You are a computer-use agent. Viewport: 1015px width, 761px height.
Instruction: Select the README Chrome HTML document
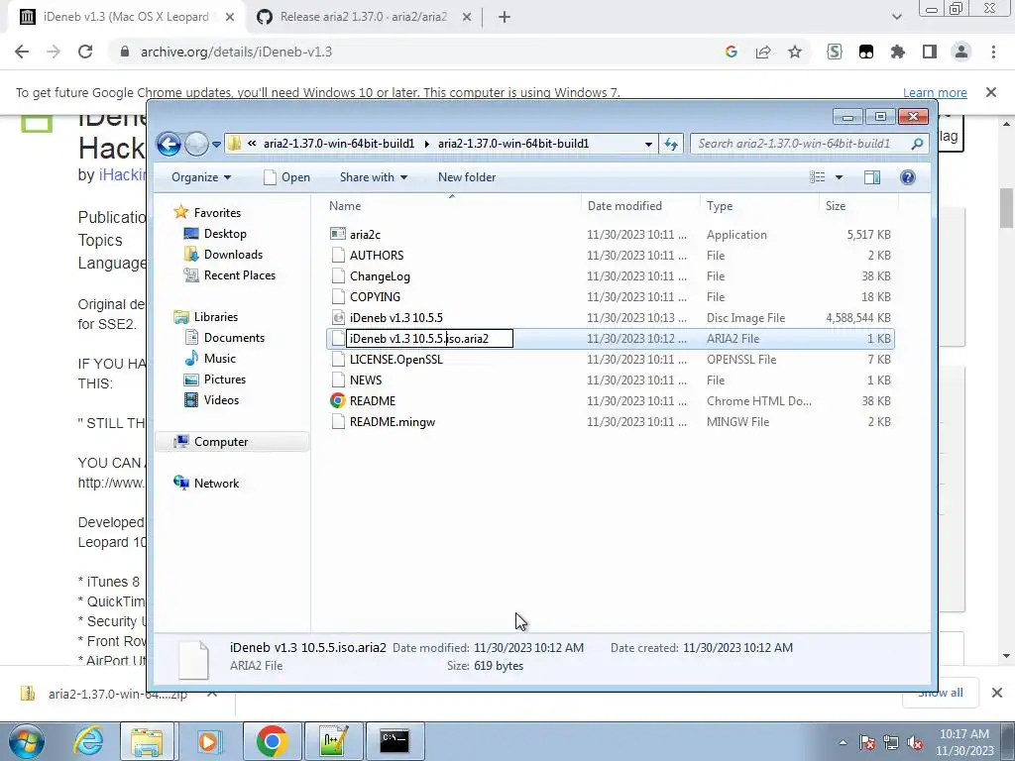pyautogui.click(x=611, y=400)
